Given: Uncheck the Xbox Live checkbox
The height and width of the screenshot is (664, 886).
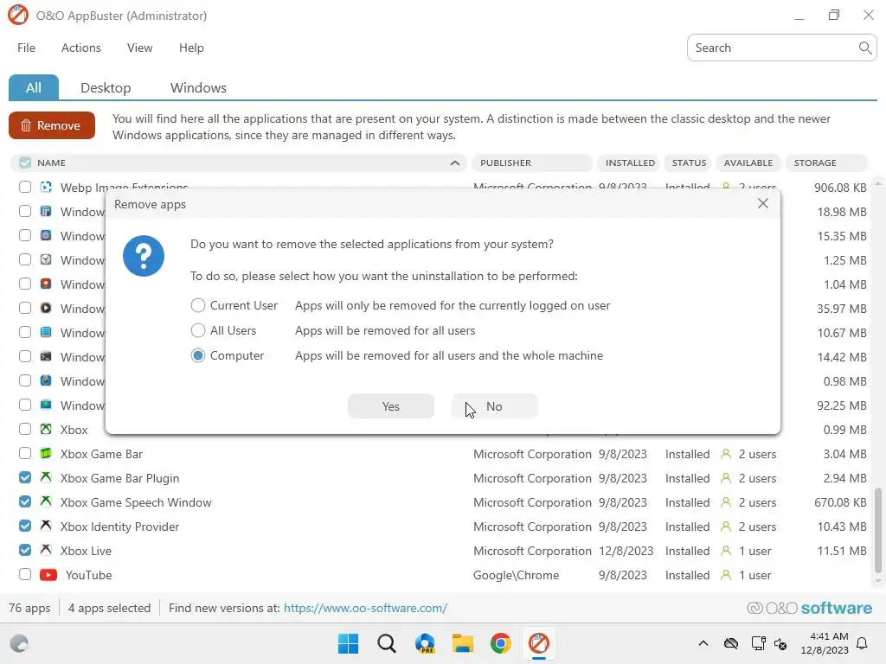Looking at the screenshot, I should click(25, 551).
